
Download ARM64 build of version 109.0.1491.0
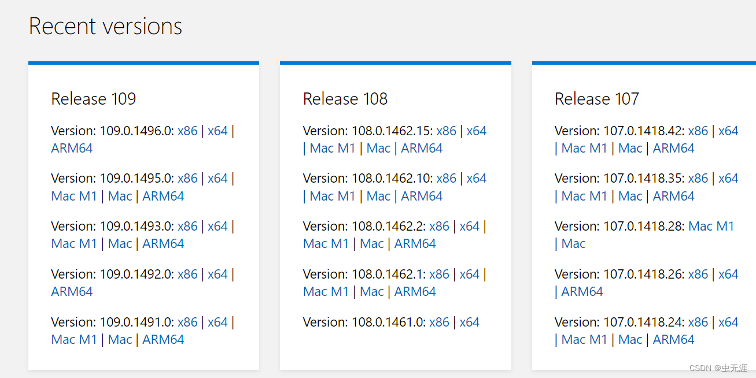click(x=163, y=339)
